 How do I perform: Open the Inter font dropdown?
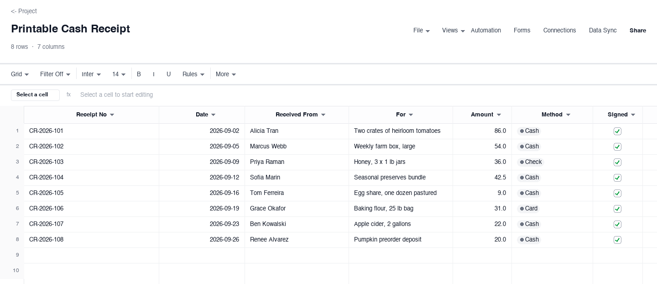click(x=91, y=74)
